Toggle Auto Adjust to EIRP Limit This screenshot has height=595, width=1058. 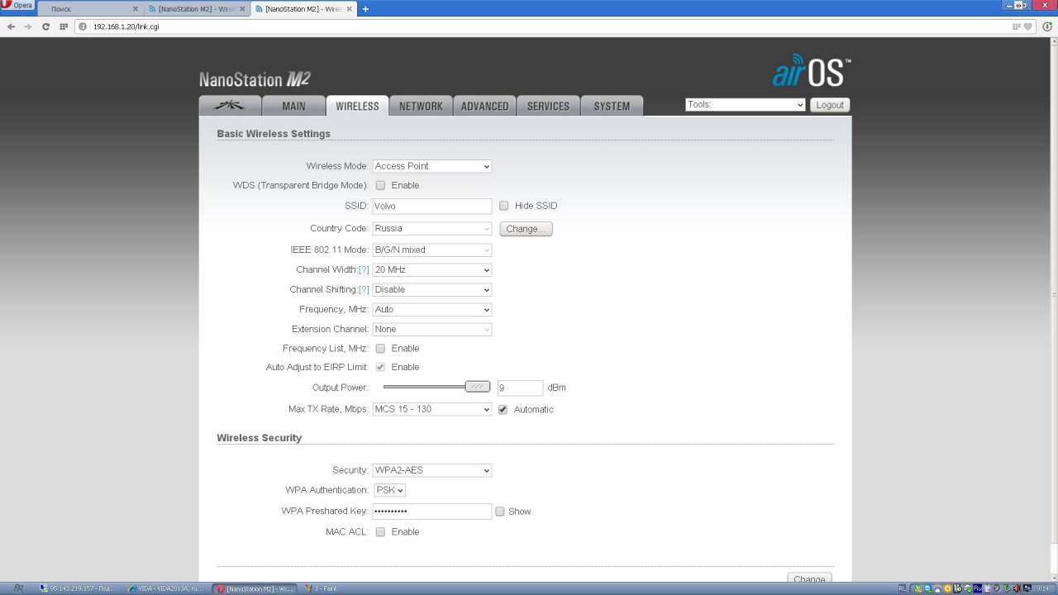coord(380,367)
